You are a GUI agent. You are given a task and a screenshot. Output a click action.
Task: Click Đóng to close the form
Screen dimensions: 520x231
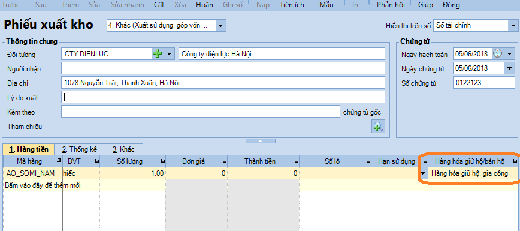(x=451, y=5)
